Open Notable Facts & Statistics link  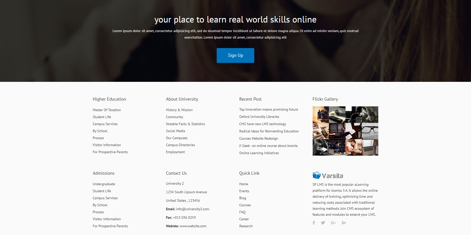click(x=185, y=124)
